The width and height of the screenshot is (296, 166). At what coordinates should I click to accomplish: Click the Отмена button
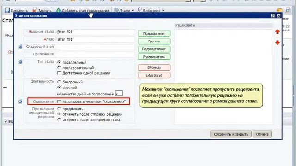pos(262,134)
